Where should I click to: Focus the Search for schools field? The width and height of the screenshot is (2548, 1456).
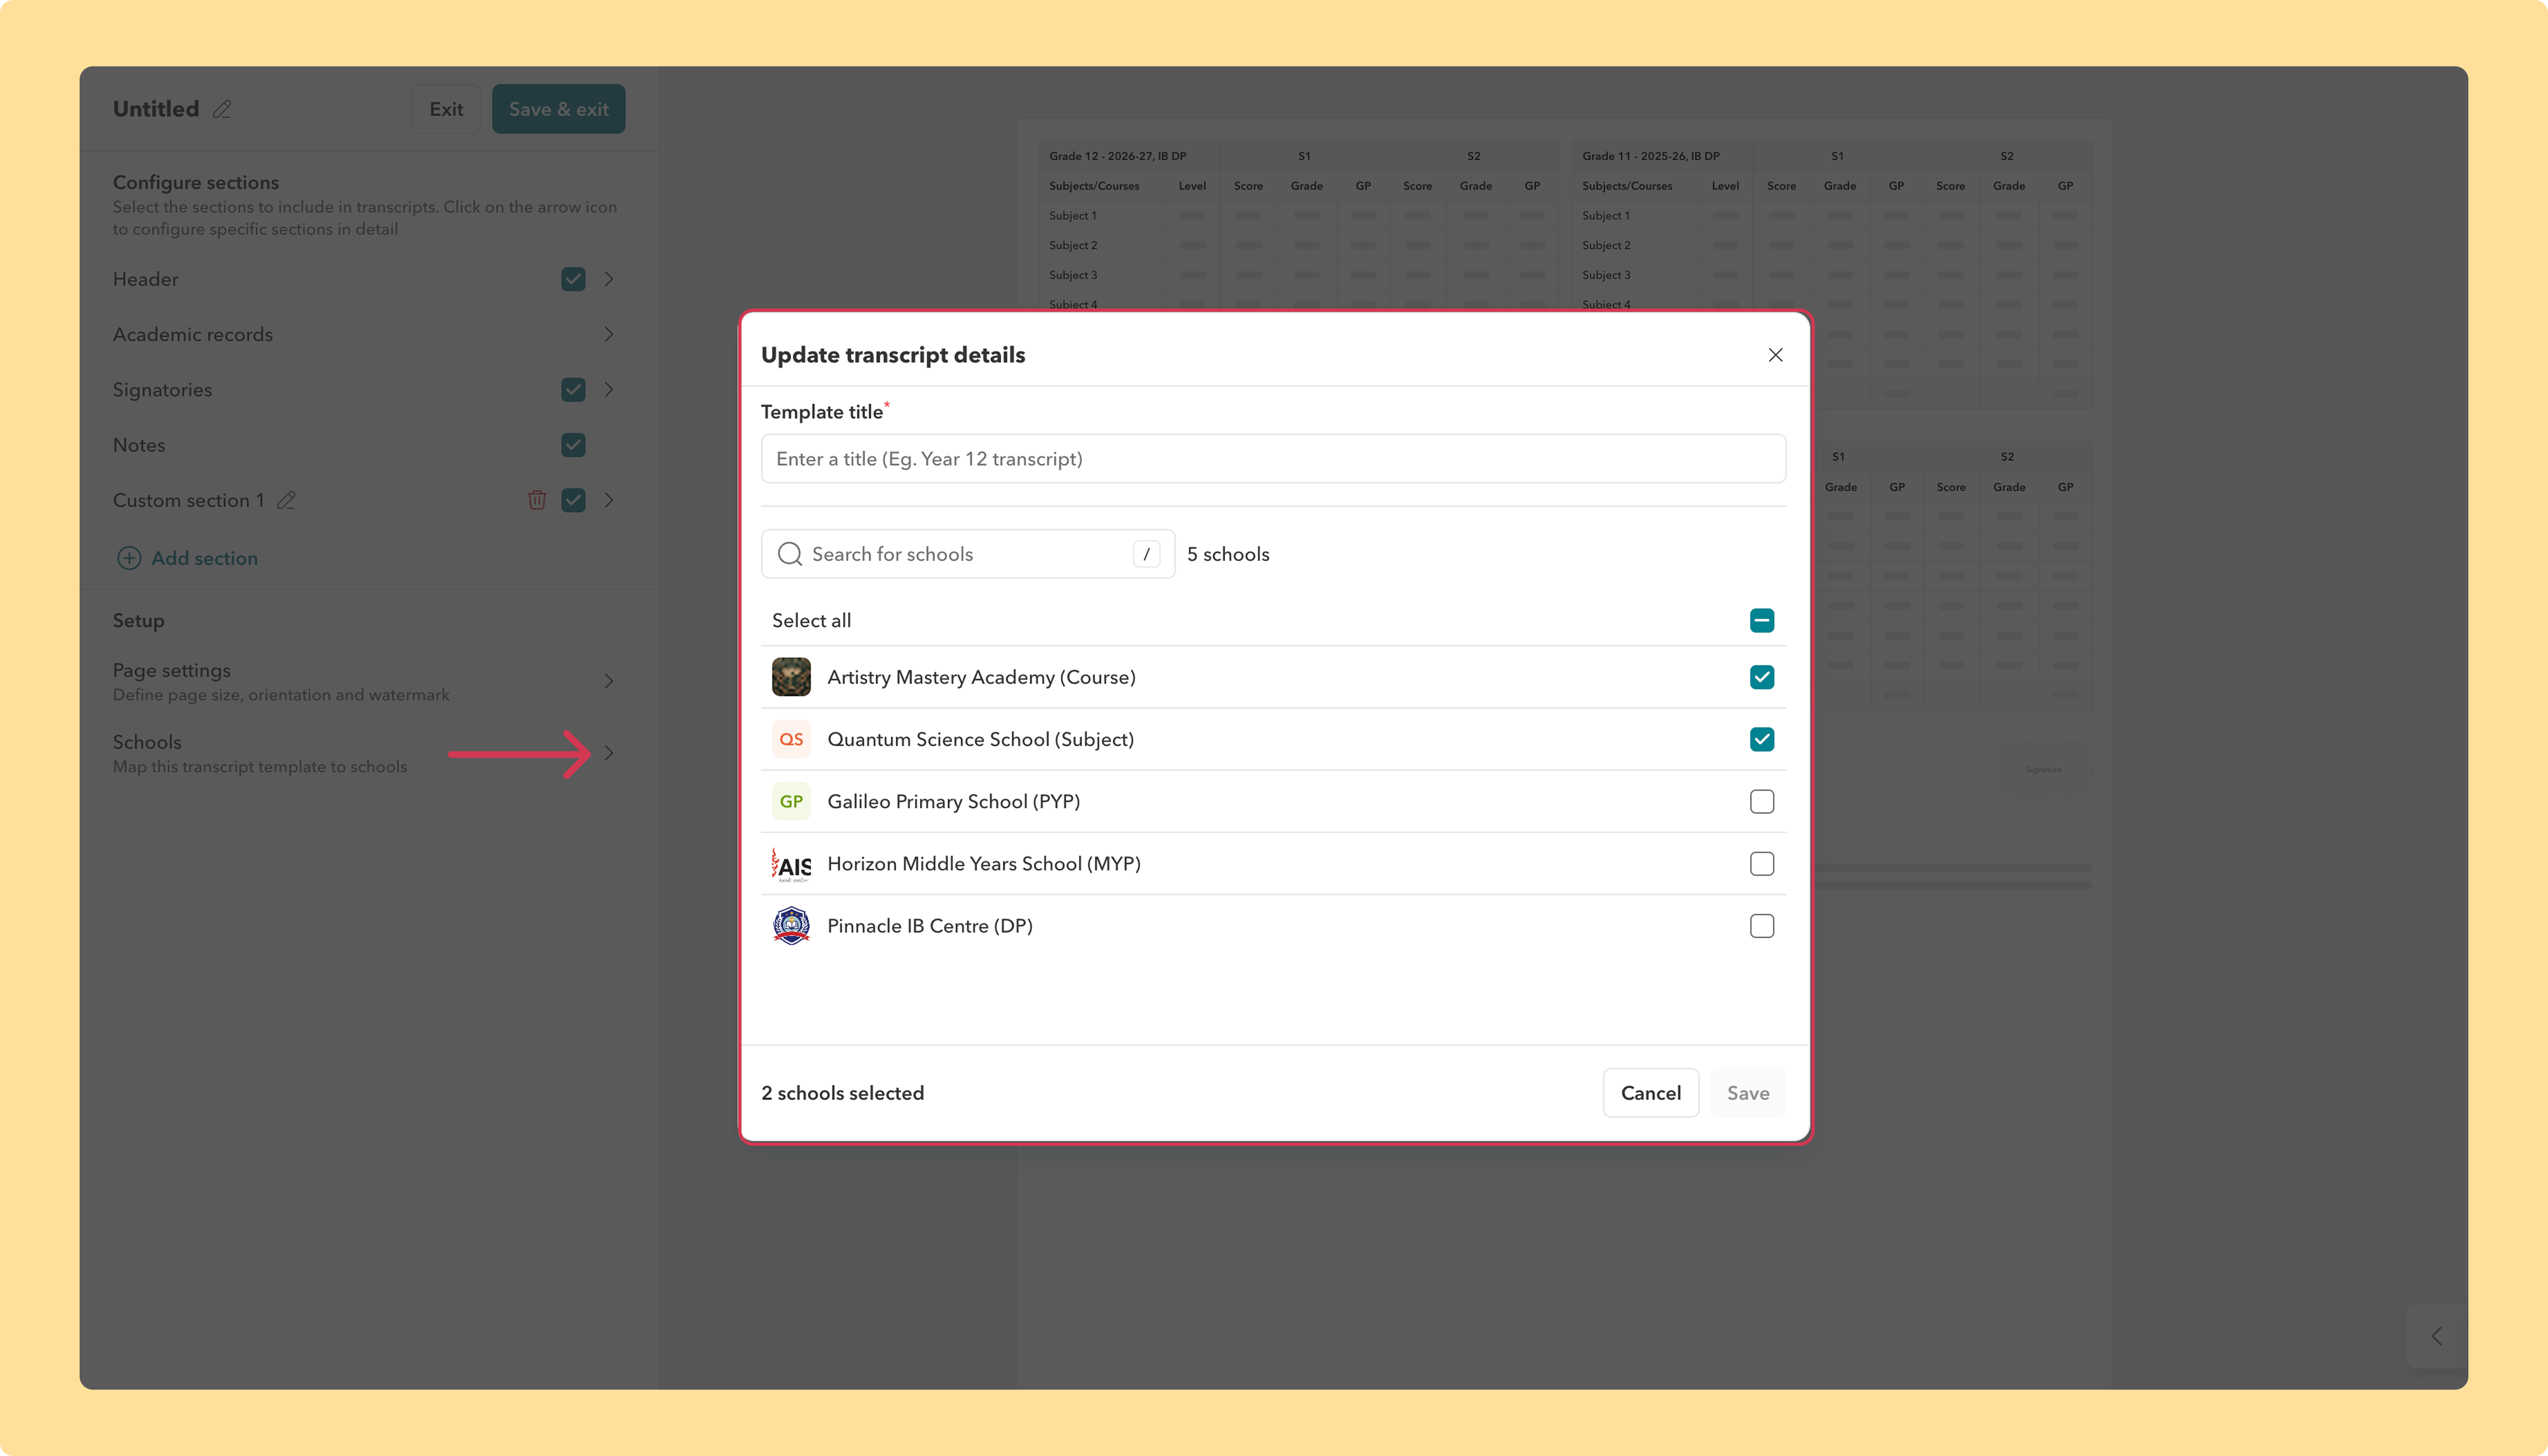tap(968, 554)
